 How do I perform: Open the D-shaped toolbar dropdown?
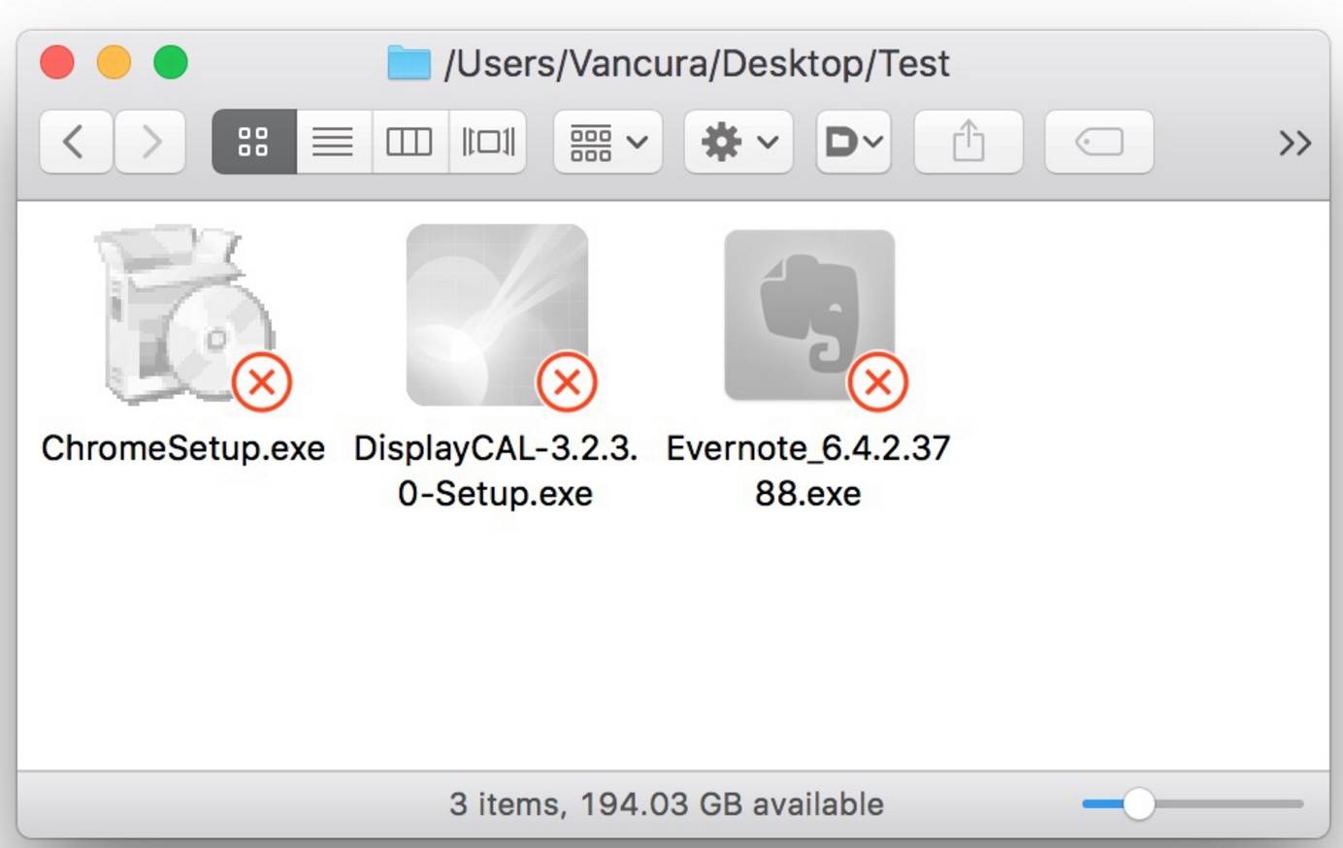pos(854,143)
